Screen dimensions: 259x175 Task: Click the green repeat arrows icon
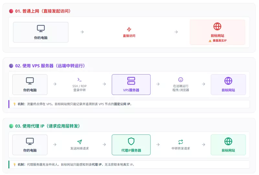click(181, 142)
